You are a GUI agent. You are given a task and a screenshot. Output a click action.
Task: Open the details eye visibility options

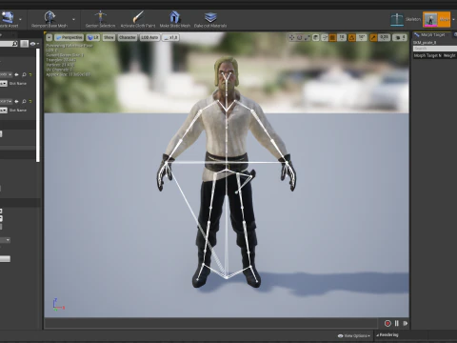click(x=34, y=44)
